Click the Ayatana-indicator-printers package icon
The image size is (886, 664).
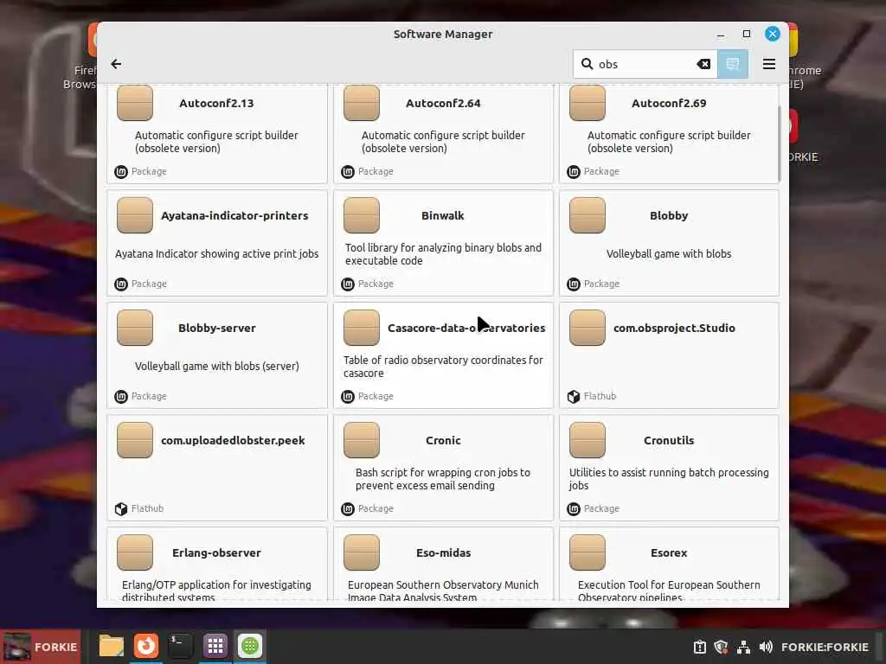click(134, 215)
